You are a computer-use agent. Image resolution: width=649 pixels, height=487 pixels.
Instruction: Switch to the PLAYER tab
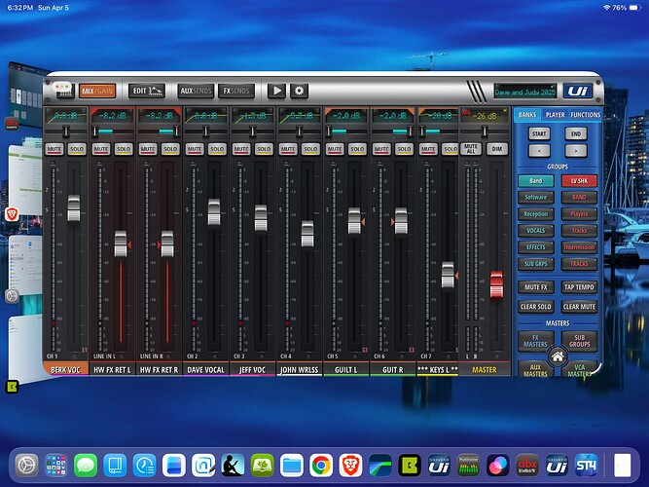coord(555,115)
